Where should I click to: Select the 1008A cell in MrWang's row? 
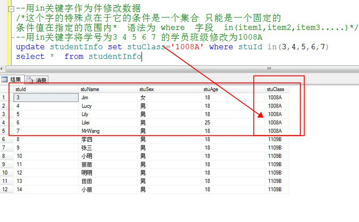tap(277, 131)
